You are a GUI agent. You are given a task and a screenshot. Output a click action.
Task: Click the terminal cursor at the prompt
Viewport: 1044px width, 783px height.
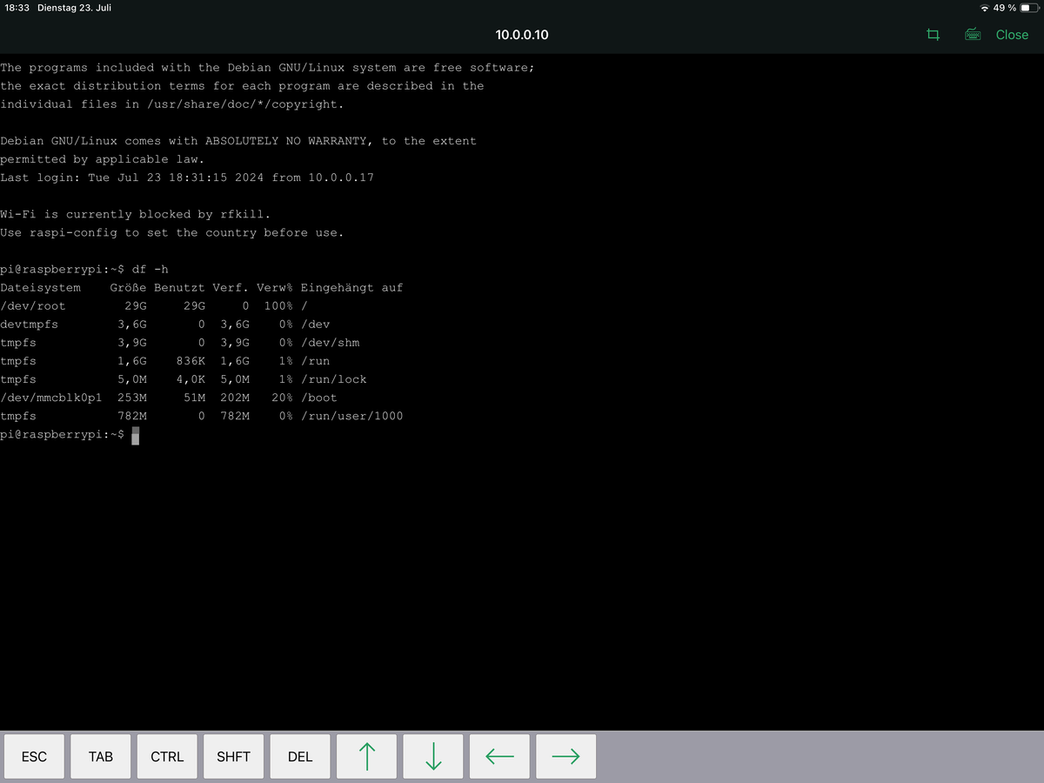pyautogui.click(x=136, y=435)
